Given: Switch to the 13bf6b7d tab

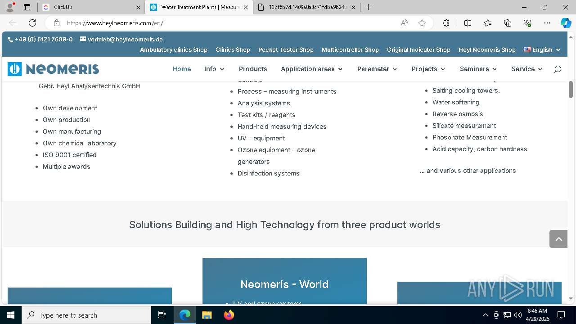Looking at the screenshot, I should tap(306, 7).
